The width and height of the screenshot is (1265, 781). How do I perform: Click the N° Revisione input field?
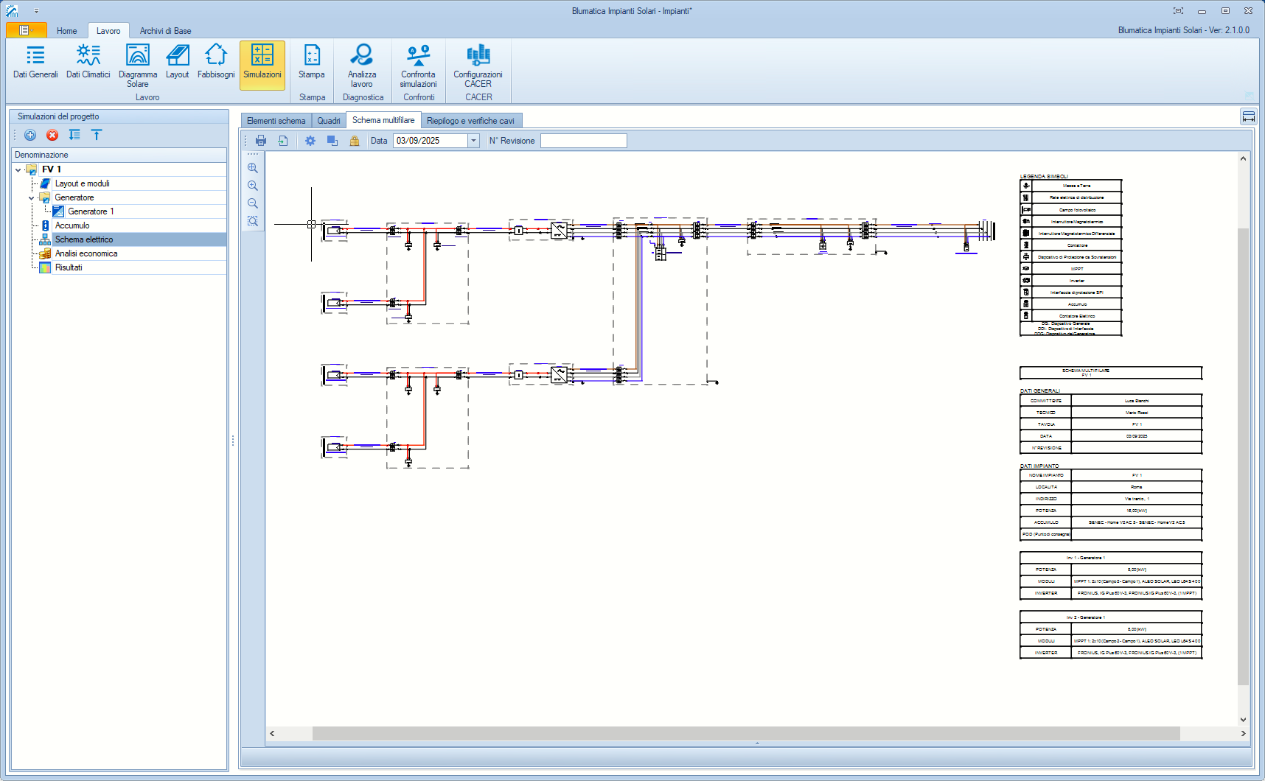point(583,141)
